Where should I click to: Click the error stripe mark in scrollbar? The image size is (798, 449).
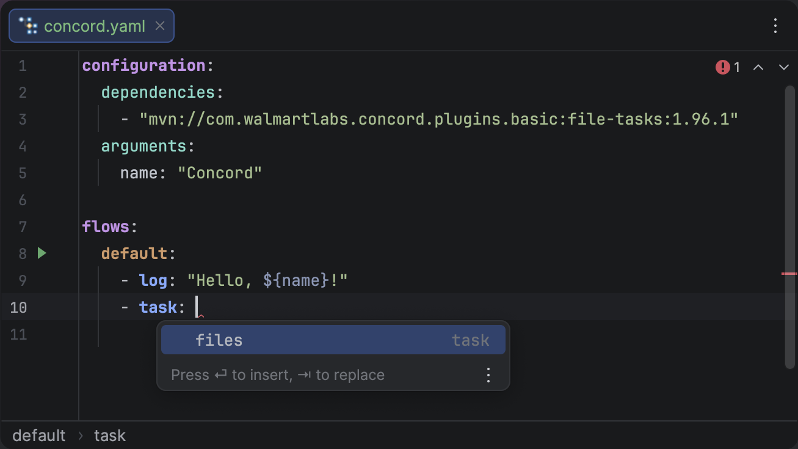tap(789, 274)
